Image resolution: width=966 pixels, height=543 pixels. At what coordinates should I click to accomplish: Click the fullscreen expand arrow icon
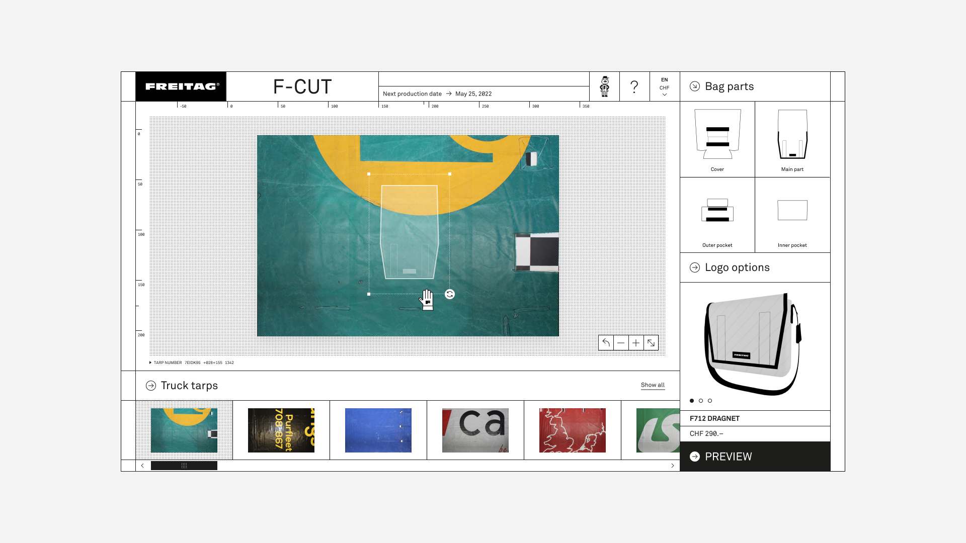pos(651,343)
